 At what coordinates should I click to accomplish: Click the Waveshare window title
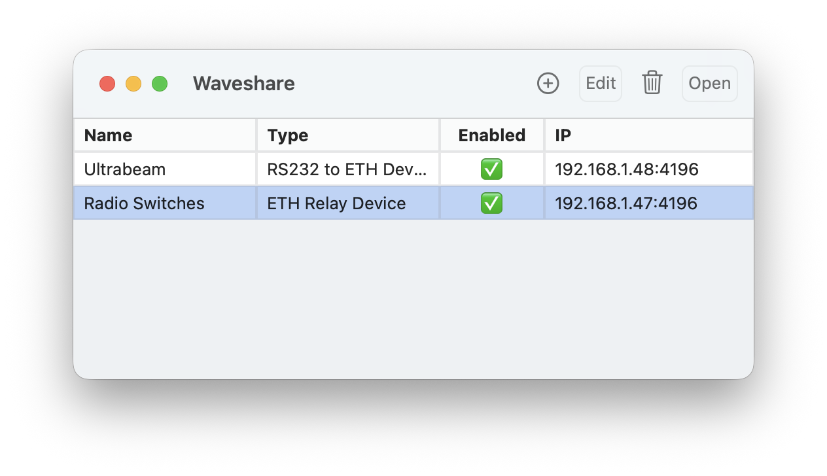[x=243, y=84]
